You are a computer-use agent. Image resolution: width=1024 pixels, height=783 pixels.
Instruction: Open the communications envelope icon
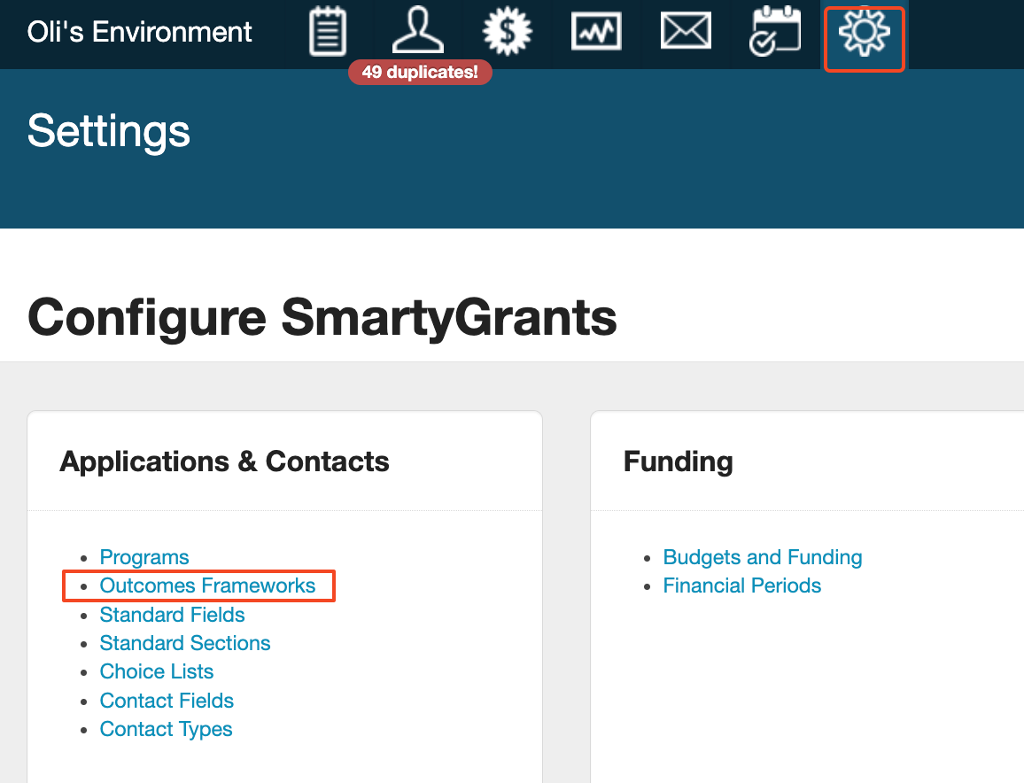[x=686, y=33]
